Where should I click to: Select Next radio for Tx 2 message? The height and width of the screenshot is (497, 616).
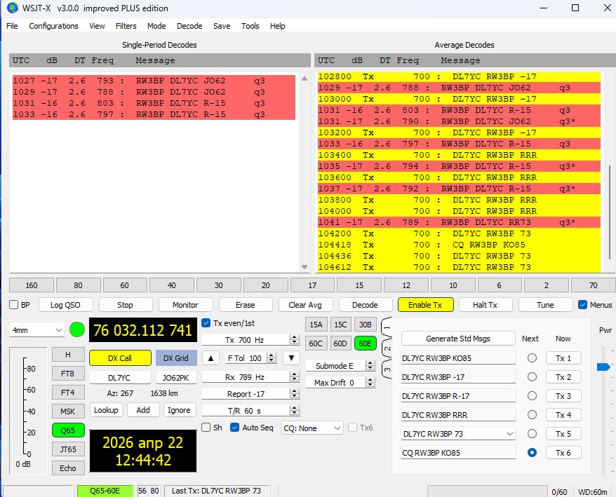pyautogui.click(x=532, y=377)
